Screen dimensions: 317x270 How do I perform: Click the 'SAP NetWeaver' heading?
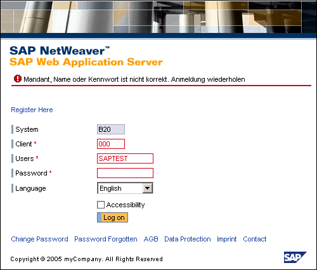pyautogui.click(x=60, y=51)
